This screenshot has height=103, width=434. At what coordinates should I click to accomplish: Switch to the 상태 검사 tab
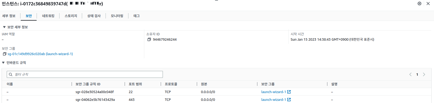coord(94,16)
